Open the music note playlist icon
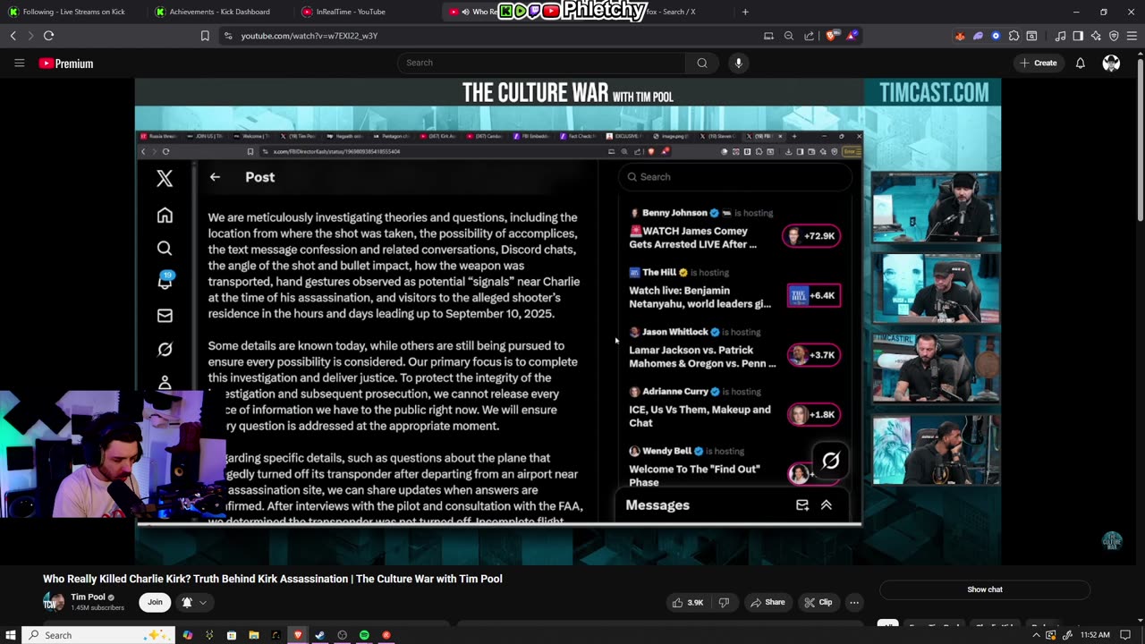The image size is (1145, 644). pos(1060,36)
